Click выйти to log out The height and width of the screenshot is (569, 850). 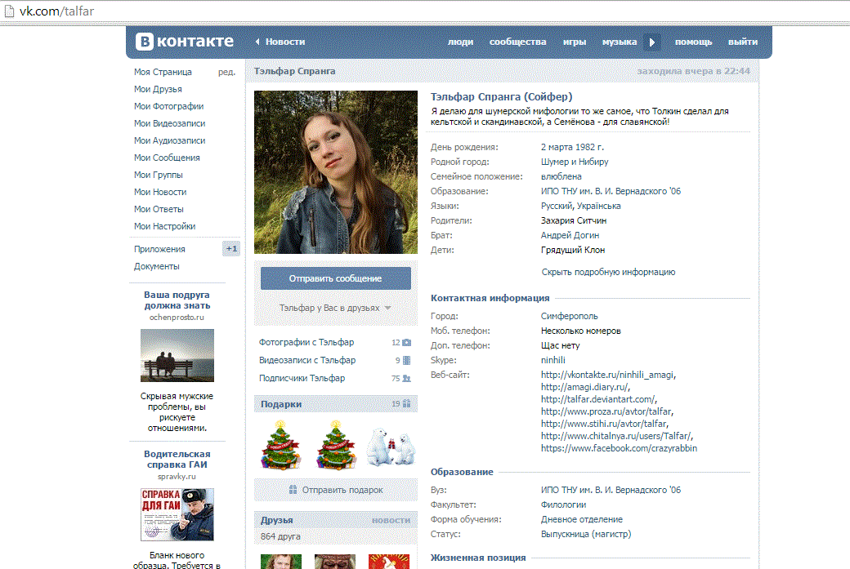[743, 42]
